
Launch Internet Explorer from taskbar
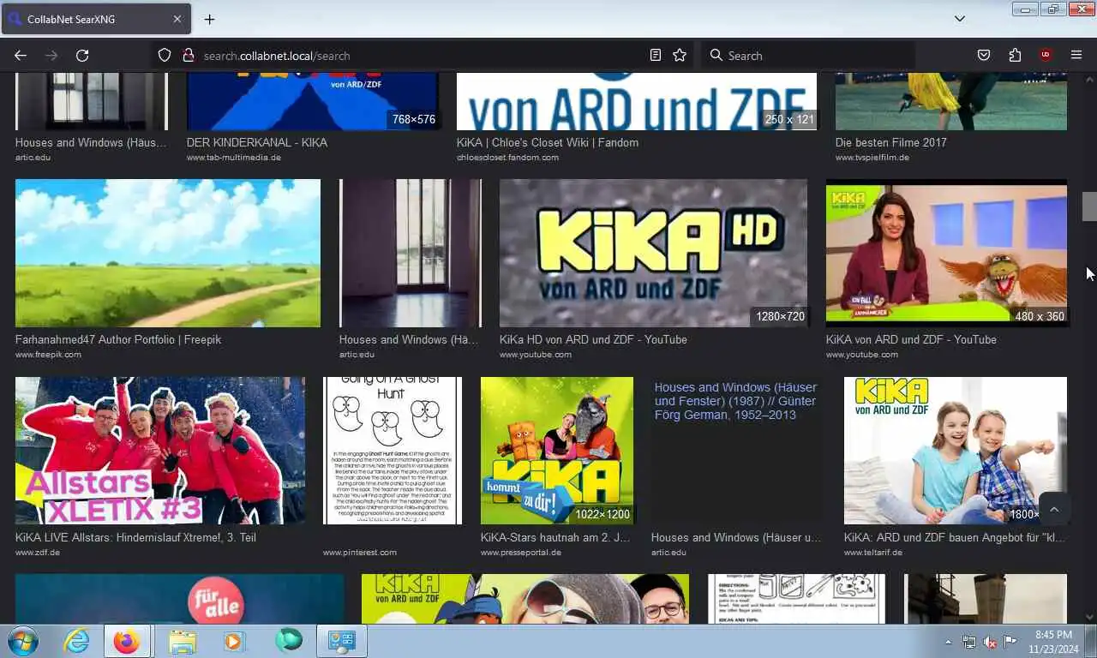76,641
